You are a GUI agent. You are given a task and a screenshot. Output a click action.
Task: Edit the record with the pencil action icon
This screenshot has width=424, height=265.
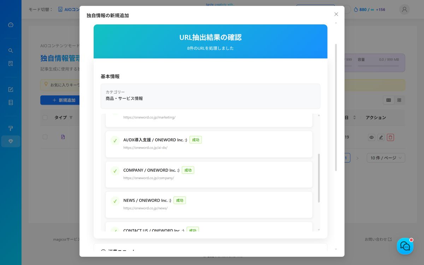click(381, 137)
